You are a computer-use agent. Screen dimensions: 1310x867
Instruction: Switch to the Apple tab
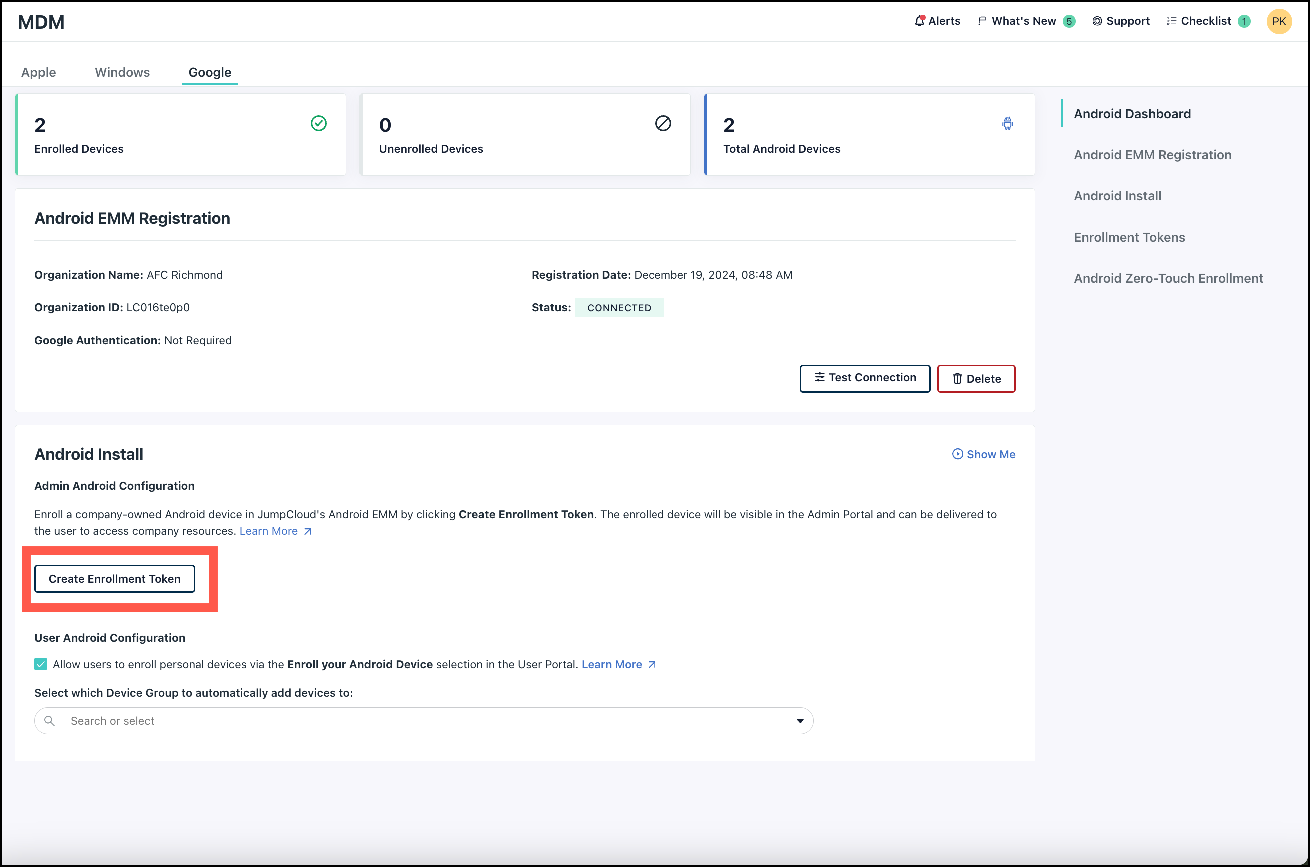click(38, 72)
